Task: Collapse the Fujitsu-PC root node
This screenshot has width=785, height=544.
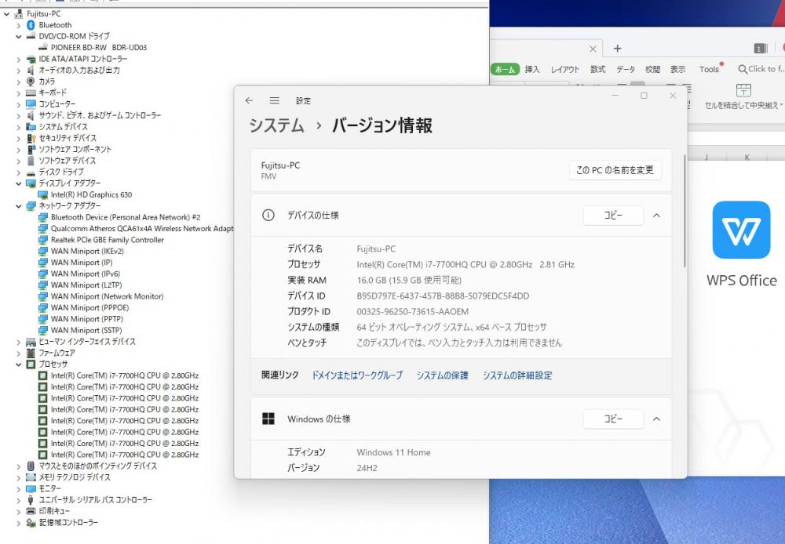Action: coord(6,14)
